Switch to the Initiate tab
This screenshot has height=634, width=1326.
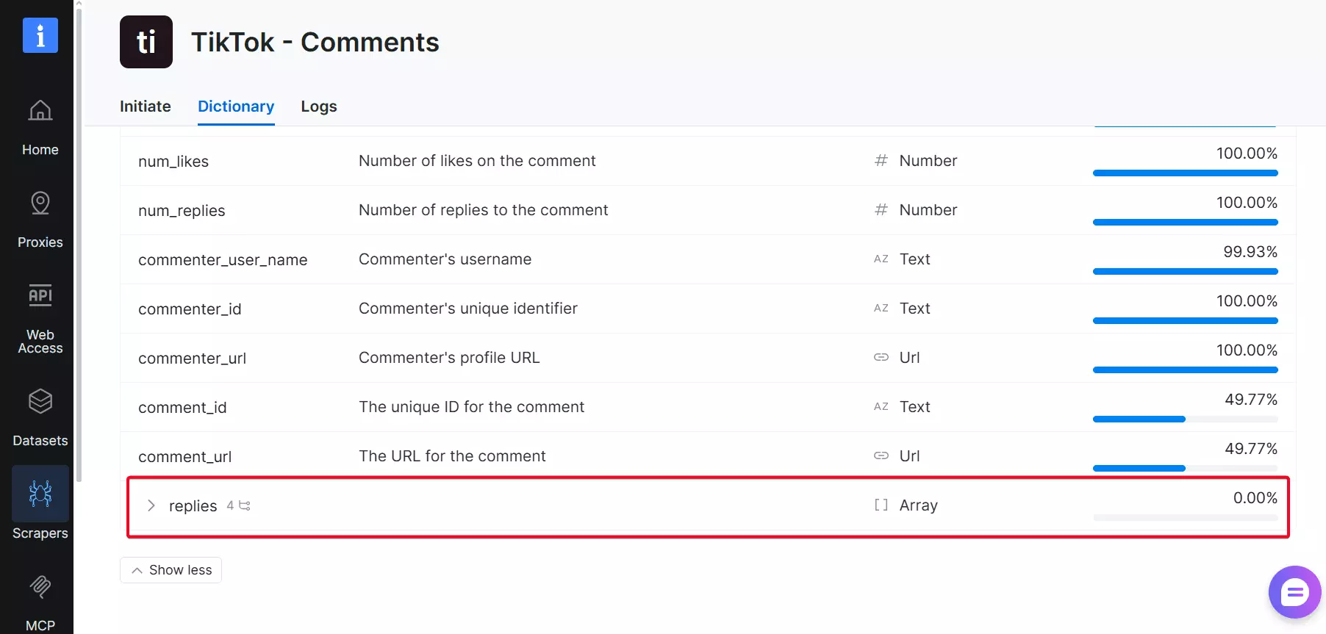click(x=144, y=106)
